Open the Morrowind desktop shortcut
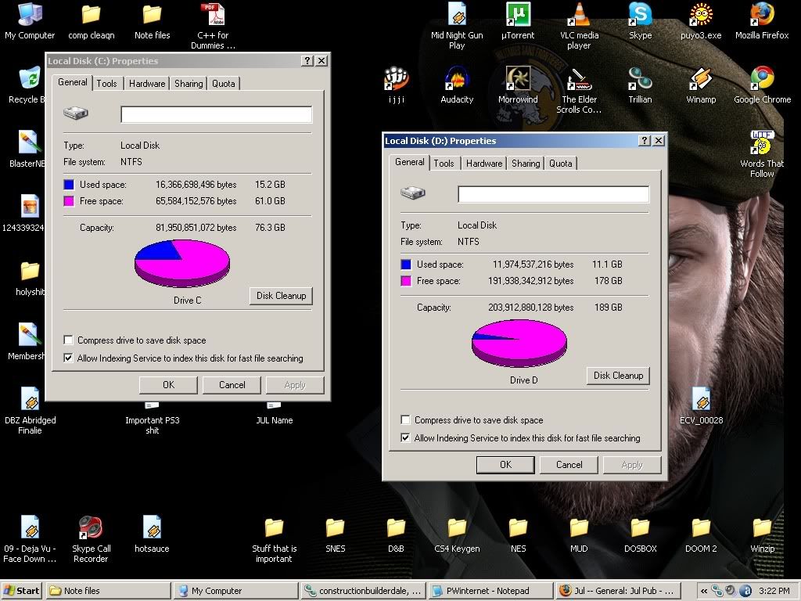This screenshot has height=601, width=801. 518,79
